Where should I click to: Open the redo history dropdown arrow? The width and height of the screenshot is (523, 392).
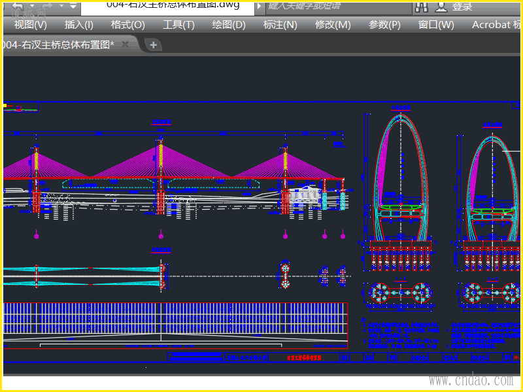tap(61, 6)
